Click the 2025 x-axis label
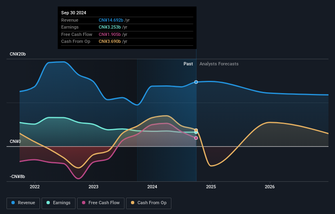Screen dimensions: 335x214 click(211, 187)
